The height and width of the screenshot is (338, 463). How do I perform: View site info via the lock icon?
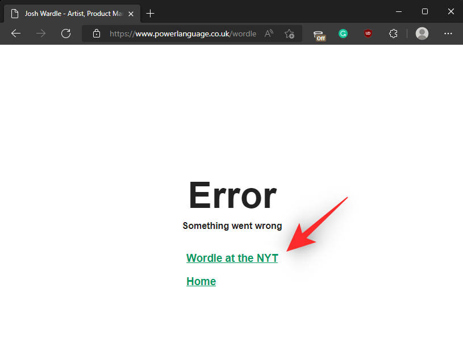pyautogui.click(x=97, y=34)
